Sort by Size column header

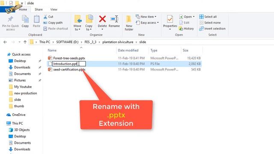pos(185,50)
